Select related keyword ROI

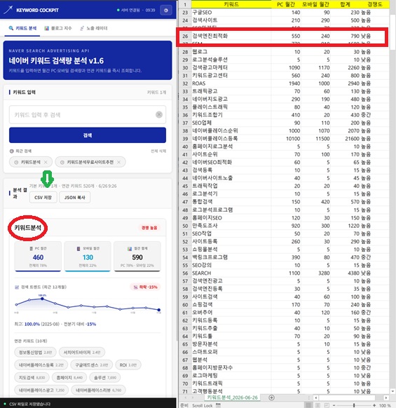(128, 365)
